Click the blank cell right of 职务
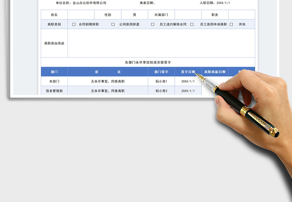This screenshot has width=292, height=202. click(x=241, y=15)
